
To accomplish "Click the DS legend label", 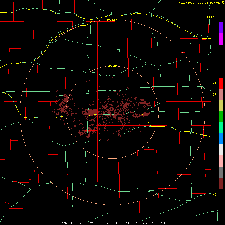I will (x=214, y=150).
